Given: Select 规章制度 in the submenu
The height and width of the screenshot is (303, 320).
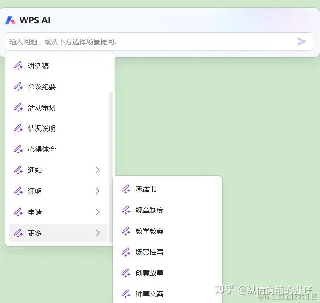Looking at the screenshot, I should [167, 211].
